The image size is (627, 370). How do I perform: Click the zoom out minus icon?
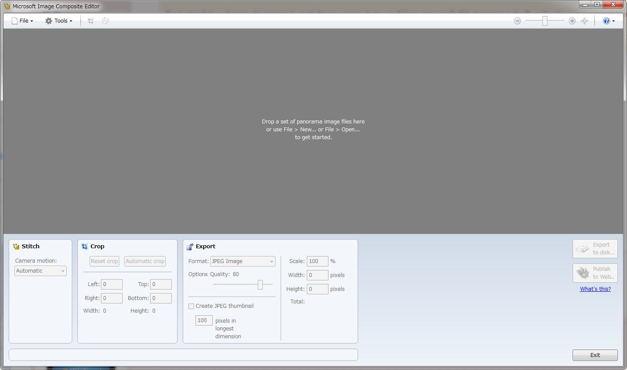(517, 21)
